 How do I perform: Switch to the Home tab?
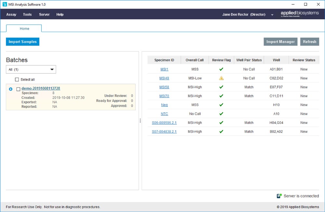pyautogui.click(x=24, y=29)
